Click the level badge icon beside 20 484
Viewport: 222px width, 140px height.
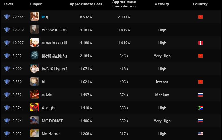pyautogui.click(x=7, y=17)
